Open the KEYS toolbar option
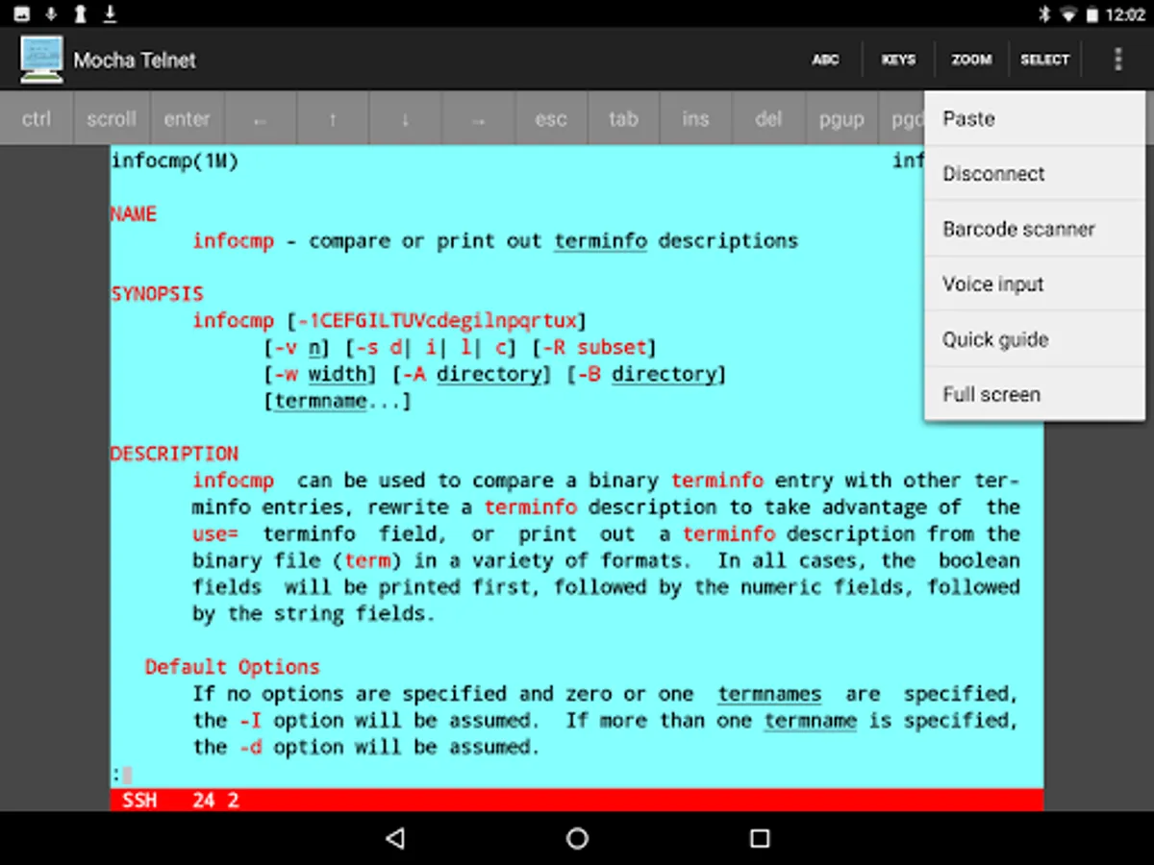Screen dimensions: 1154x865 (x=898, y=60)
